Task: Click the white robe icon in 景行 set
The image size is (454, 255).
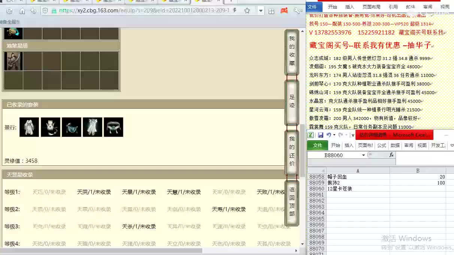Action: pyautogui.click(x=29, y=127)
